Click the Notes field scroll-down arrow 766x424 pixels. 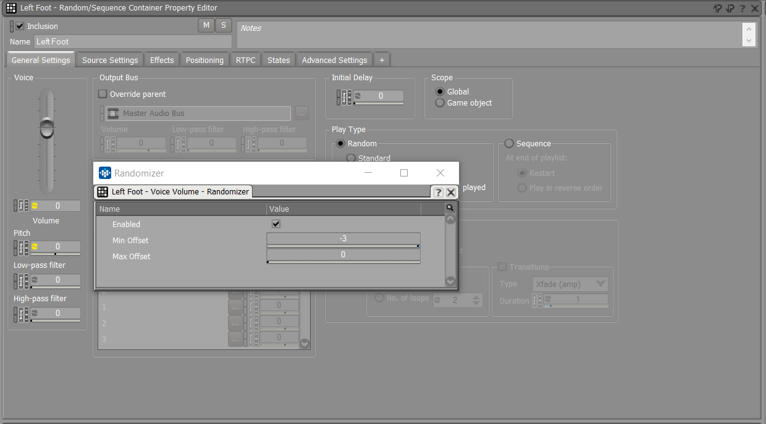click(x=749, y=41)
